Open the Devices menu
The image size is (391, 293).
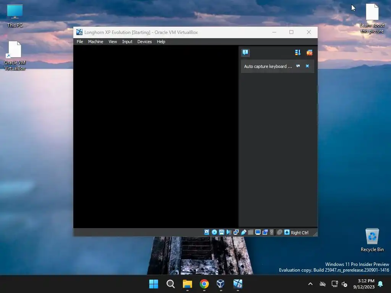coord(144,42)
